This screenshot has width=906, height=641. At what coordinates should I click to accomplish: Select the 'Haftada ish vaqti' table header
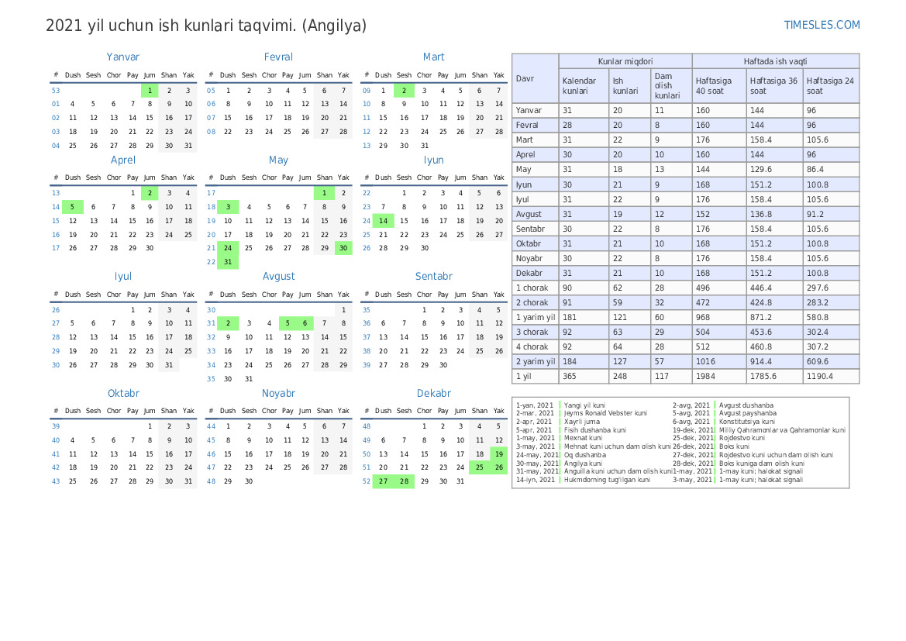(775, 61)
